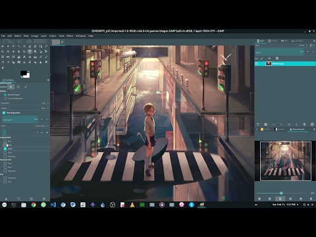316x237 pixels.
Task: Select the image layer row in Layers
Action: pos(285,64)
